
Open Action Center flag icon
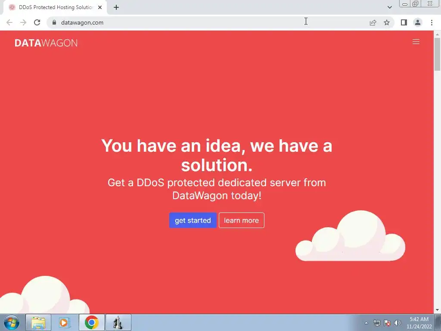tap(387, 323)
